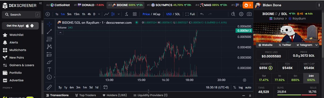324x98 pixels.
Task: Open the go-to-date calendar icon
Action: point(105,87)
